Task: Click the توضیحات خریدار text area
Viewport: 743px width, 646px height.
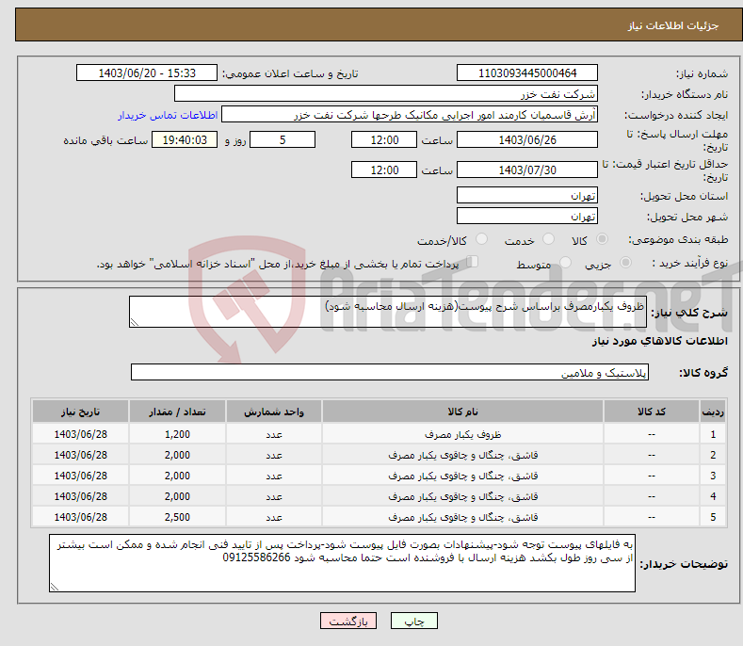Action: 342,563
